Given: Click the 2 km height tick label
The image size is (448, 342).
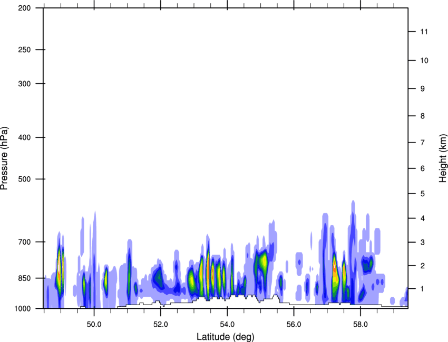Looking at the screenshot, I should coord(423,266).
